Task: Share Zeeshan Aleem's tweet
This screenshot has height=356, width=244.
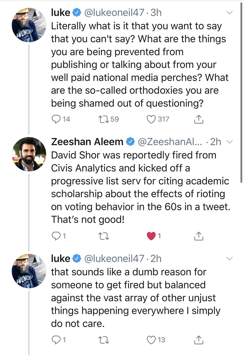Action: [x=198, y=236]
